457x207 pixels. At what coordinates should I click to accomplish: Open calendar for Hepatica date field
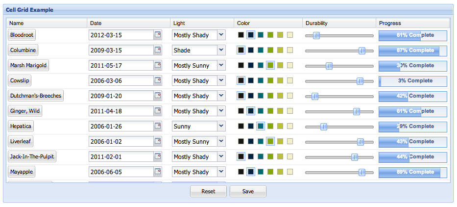pyautogui.click(x=158, y=126)
